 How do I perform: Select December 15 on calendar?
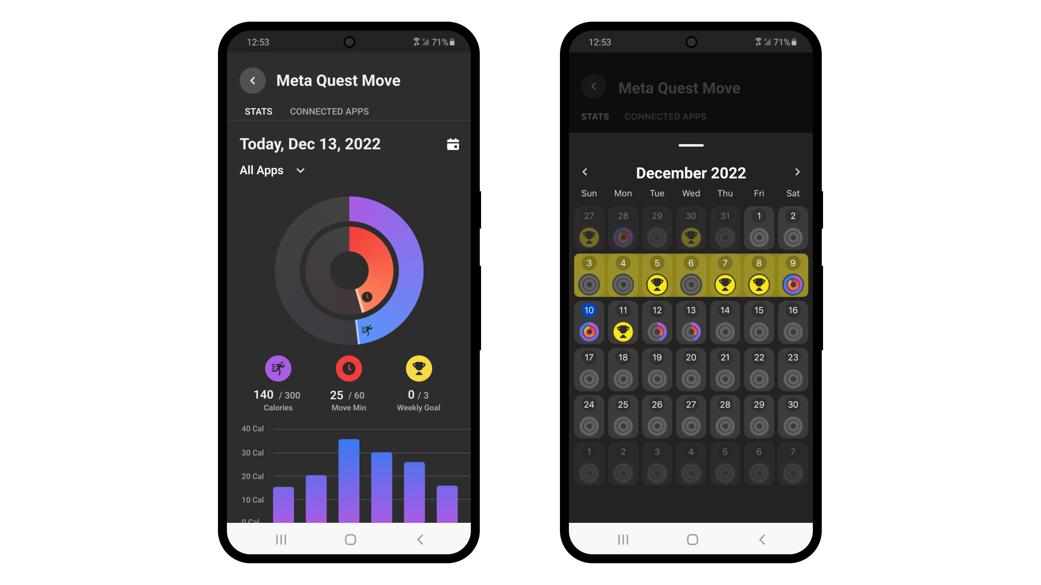pyautogui.click(x=758, y=321)
